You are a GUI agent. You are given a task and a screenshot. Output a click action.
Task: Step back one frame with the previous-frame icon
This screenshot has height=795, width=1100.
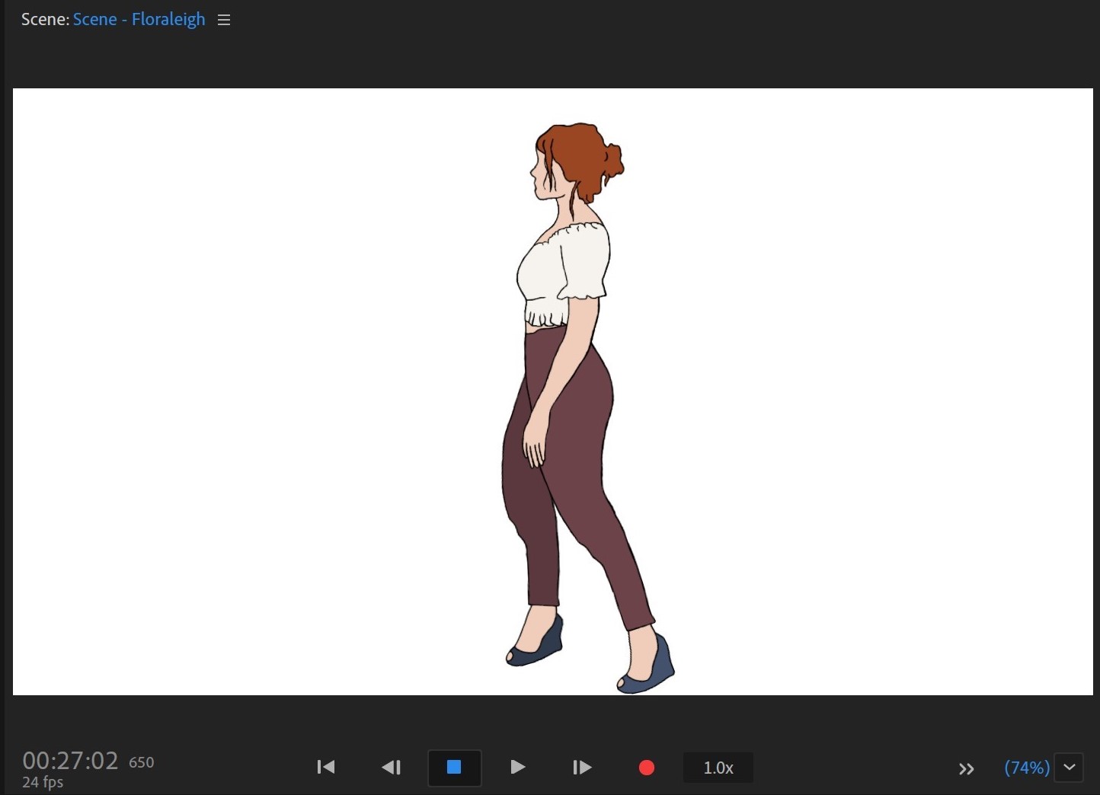[x=391, y=768]
